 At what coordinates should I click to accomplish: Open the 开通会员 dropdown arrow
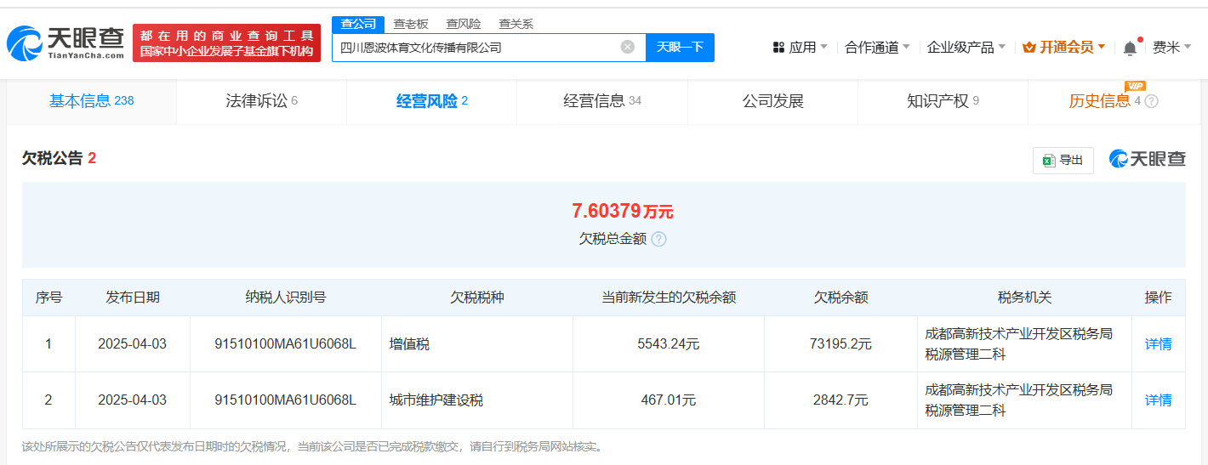[x=1102, y=48]
